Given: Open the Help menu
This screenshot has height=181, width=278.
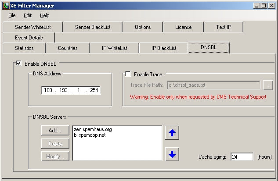Looking at the screenshot, I should click(x=45, y=15).
